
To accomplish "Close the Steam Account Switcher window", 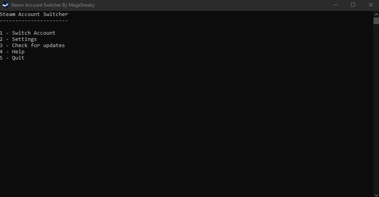I will tap(370, 5).
